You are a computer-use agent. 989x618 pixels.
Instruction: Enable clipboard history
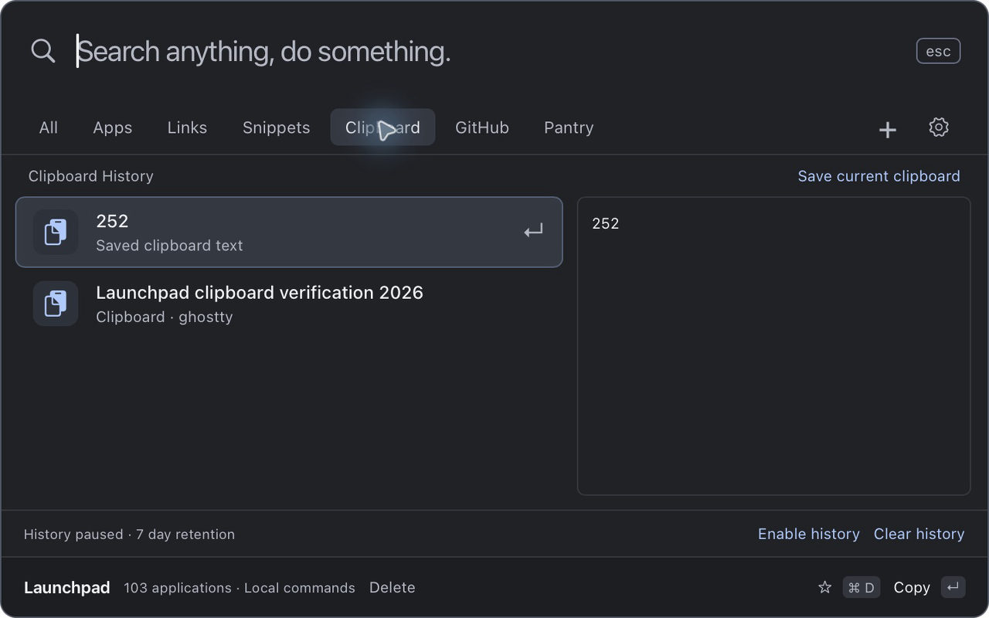coord(809,534)
